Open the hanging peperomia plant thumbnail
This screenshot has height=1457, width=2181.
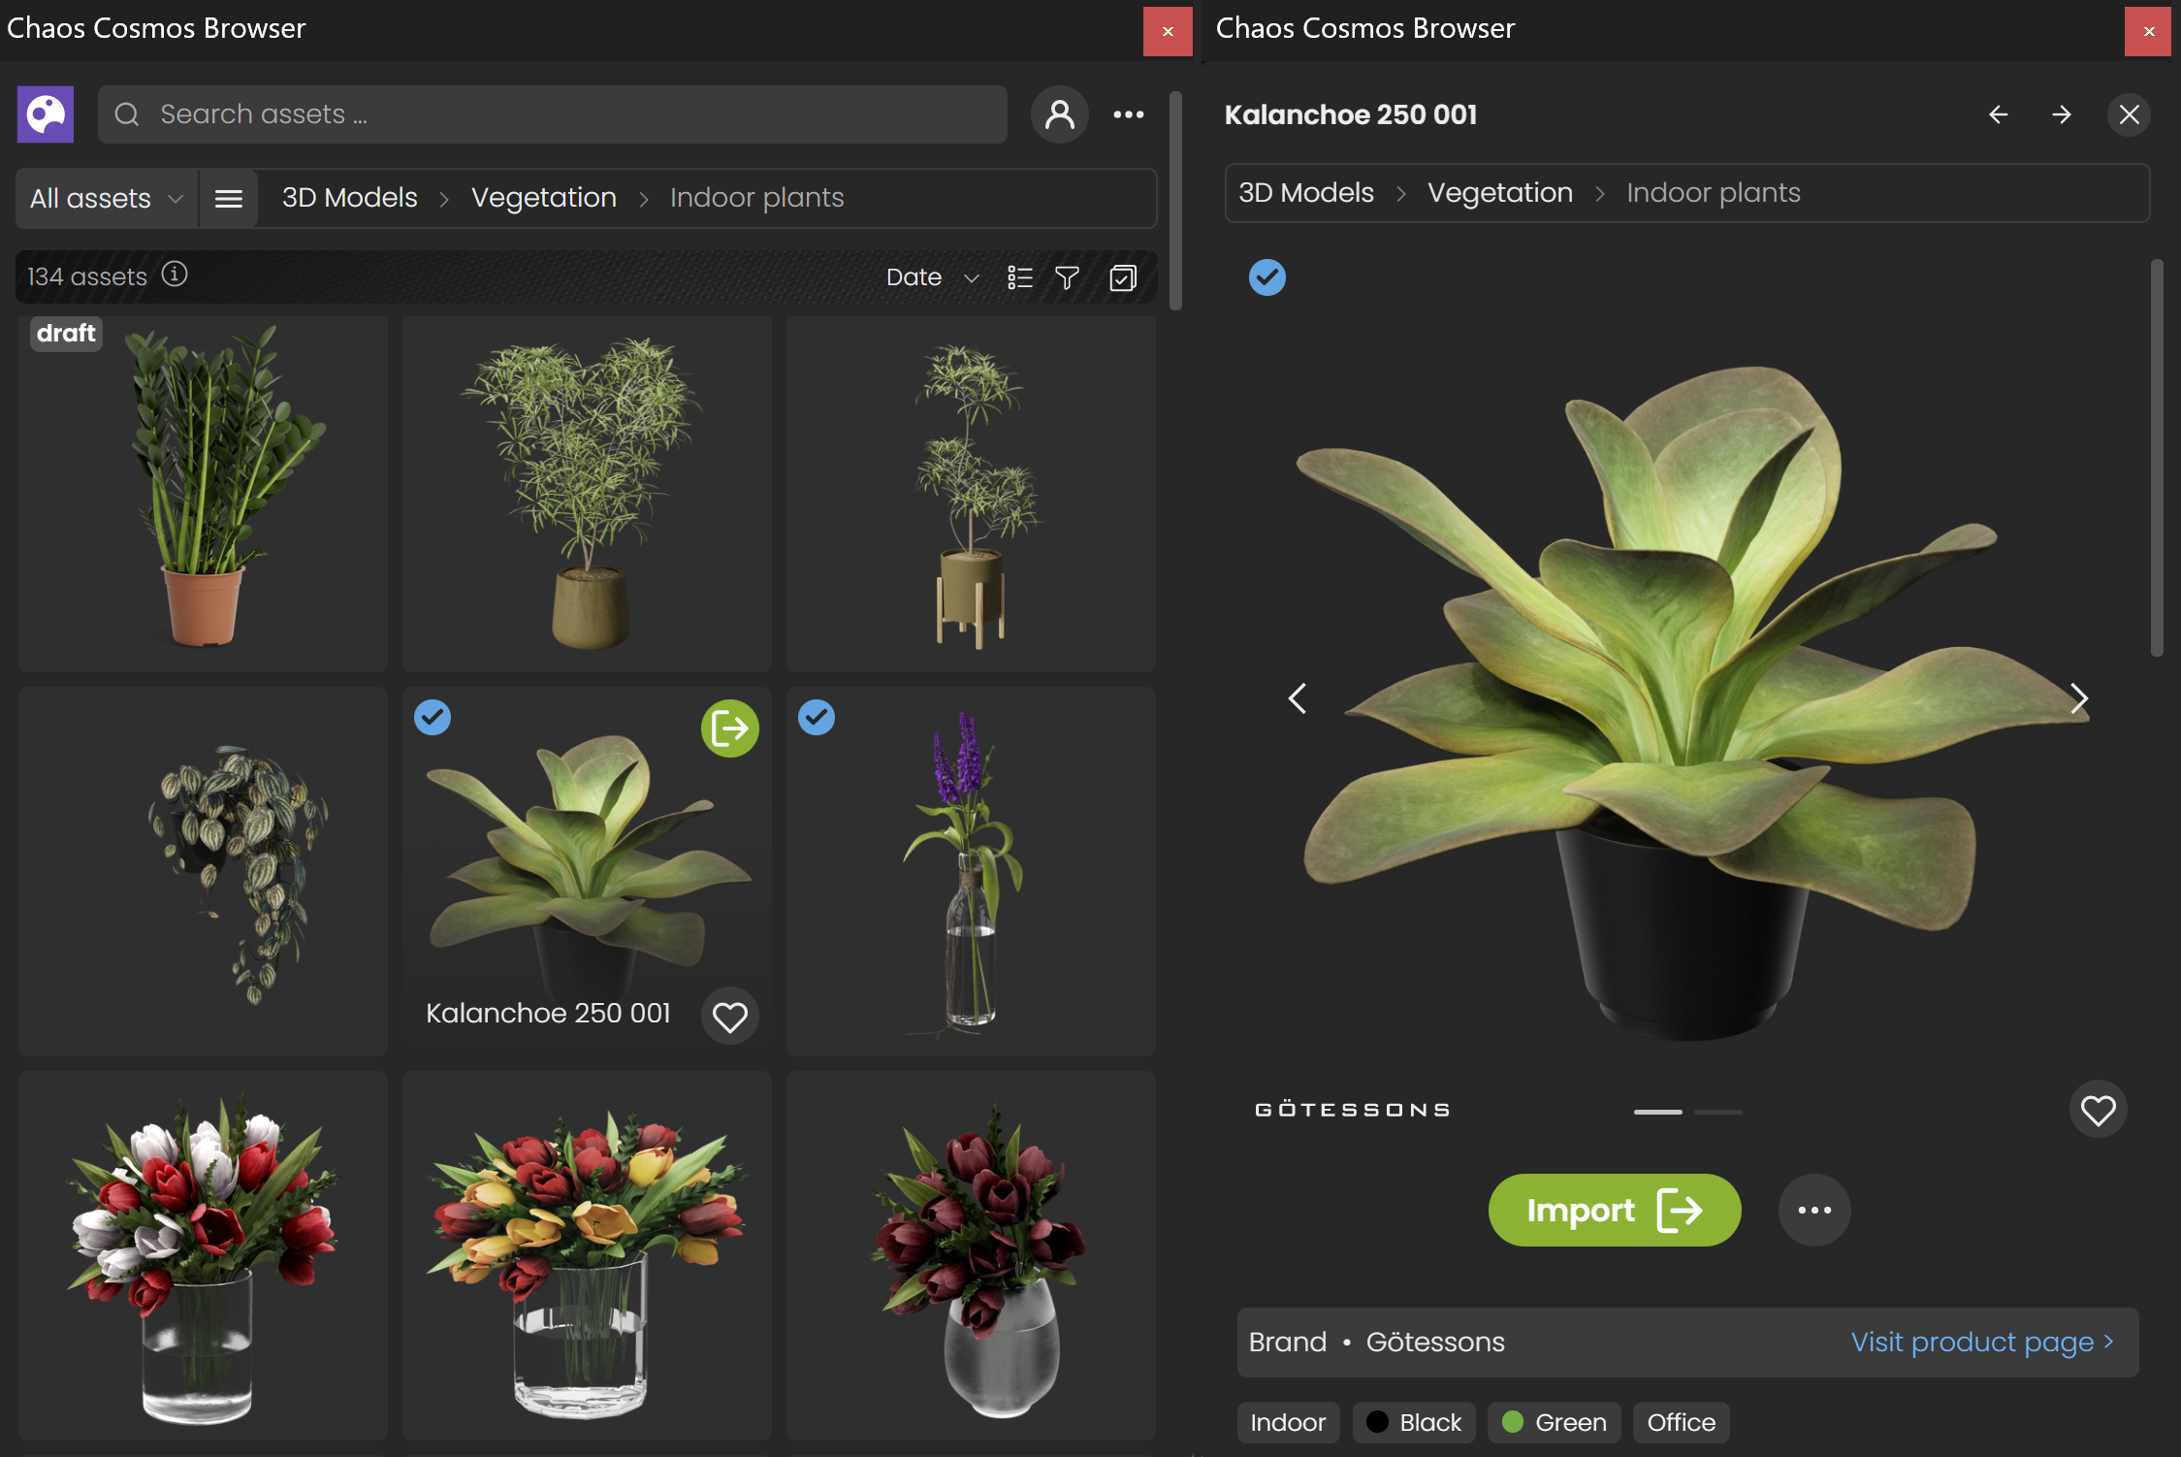coord(203,871)
